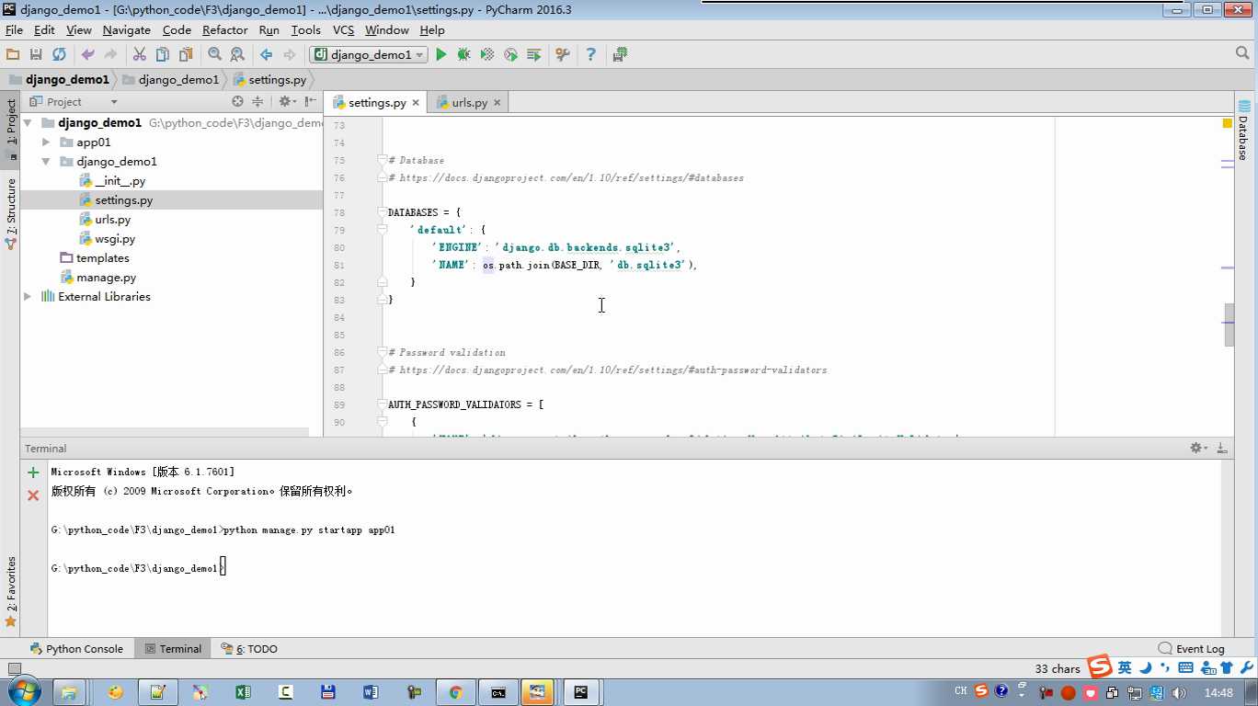Start debugging with the bug icon
The image size is (1258, 706).
point(464,55)
